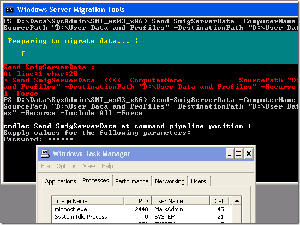This screenshot has width=300, height=225.
Task: Select the mighost.exe process row
Action: tap(142, 209)
